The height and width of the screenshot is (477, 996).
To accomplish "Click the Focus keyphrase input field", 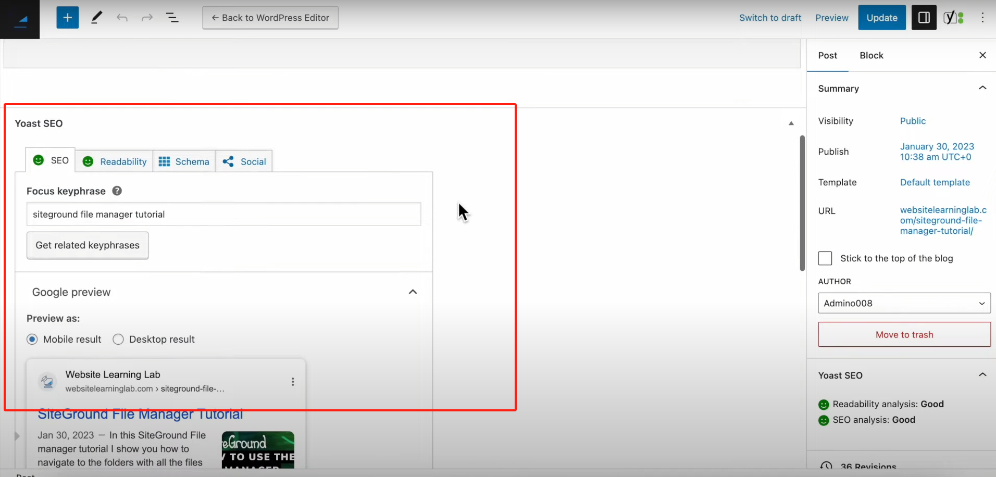I will click(223, 215).
